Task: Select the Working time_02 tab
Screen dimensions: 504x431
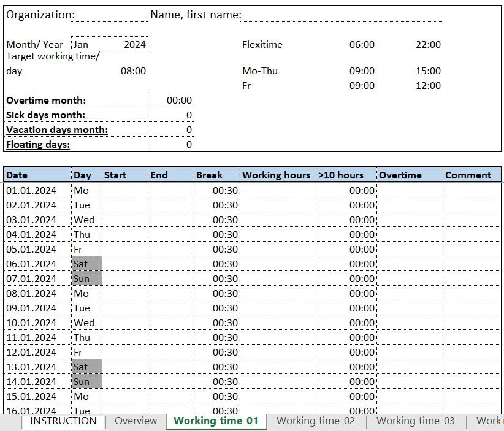Action: (315, 421)
